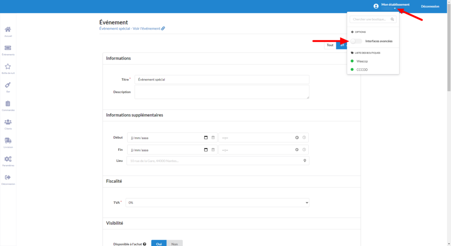Open Événements ticket icon in sidebar
The height and width of the screenshot is (246, 451).
pos(8,48)
